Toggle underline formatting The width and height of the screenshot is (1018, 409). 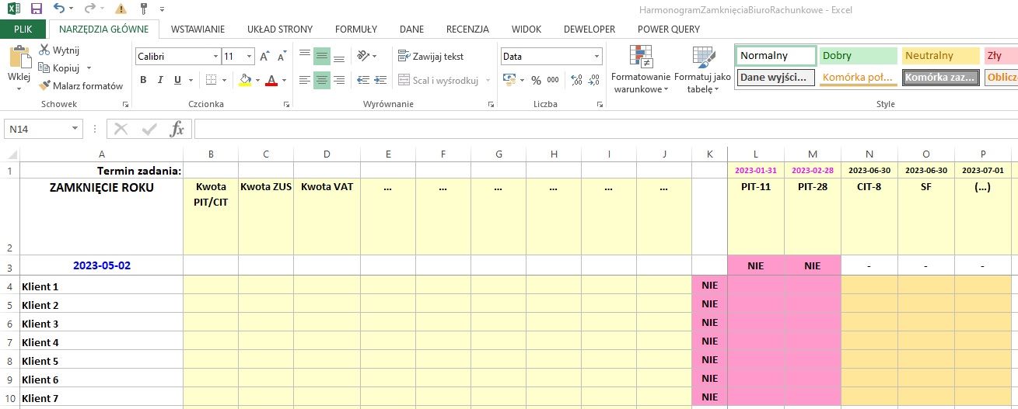(178, 80)
